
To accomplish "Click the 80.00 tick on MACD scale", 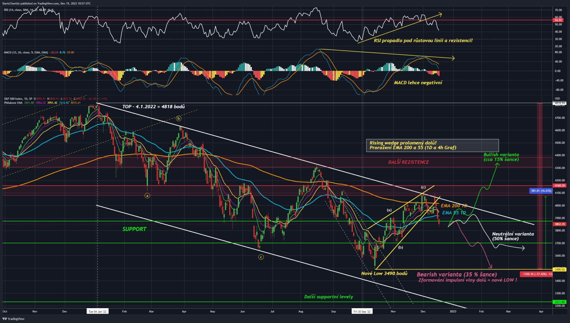I will pos(559,52).
